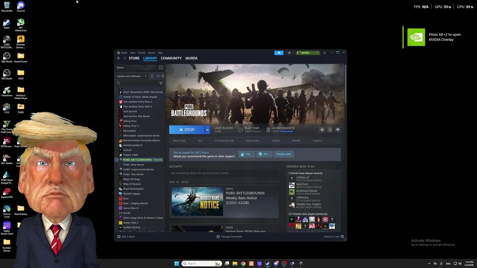Select Mortal Kombat X in game list

[133, 145]
